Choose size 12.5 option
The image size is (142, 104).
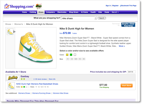pos(76,59)
